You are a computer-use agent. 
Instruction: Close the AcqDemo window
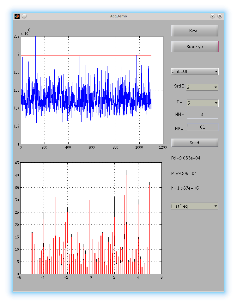[220, 16]
